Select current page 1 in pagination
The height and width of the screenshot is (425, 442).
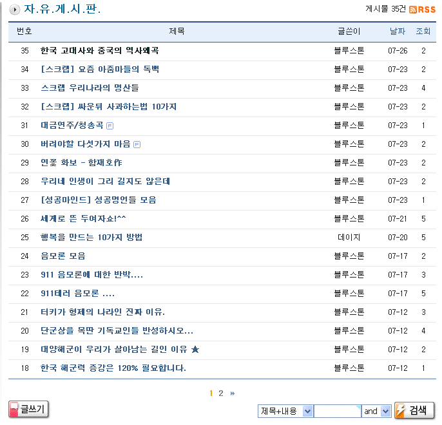[211, 393]
